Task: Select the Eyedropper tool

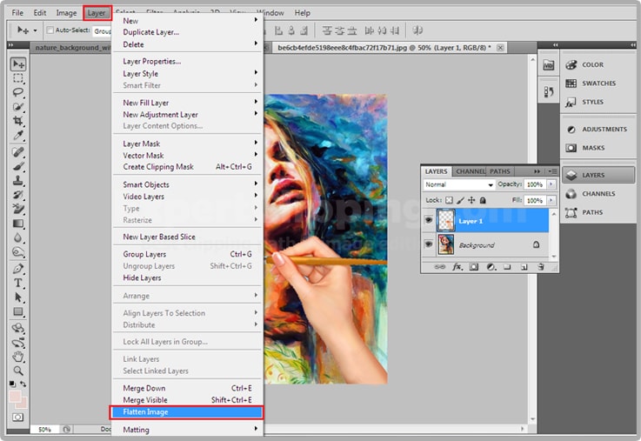Action: 18,135
